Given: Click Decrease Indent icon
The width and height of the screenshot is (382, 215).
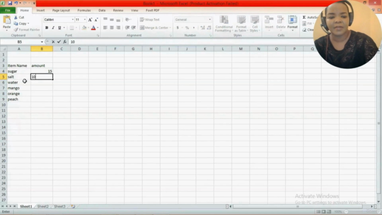Looking at the screenshot, I should coord(127,28).
